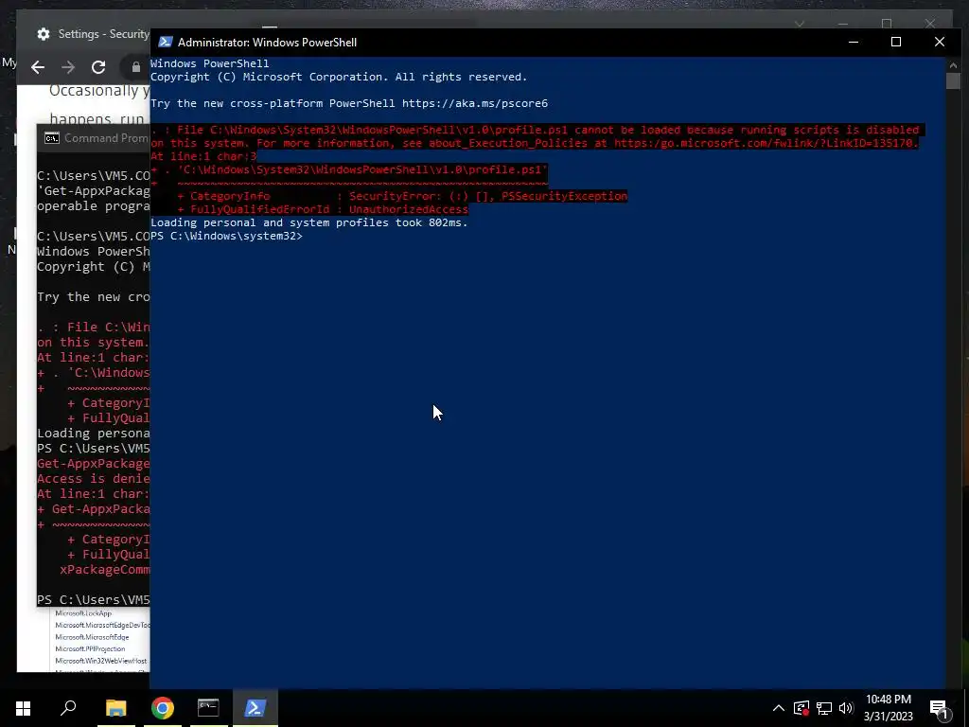Viewport: 969px width, 727px height.
Task: Click the PowerShell icon in title bar
Action: (x=165, y=42)
